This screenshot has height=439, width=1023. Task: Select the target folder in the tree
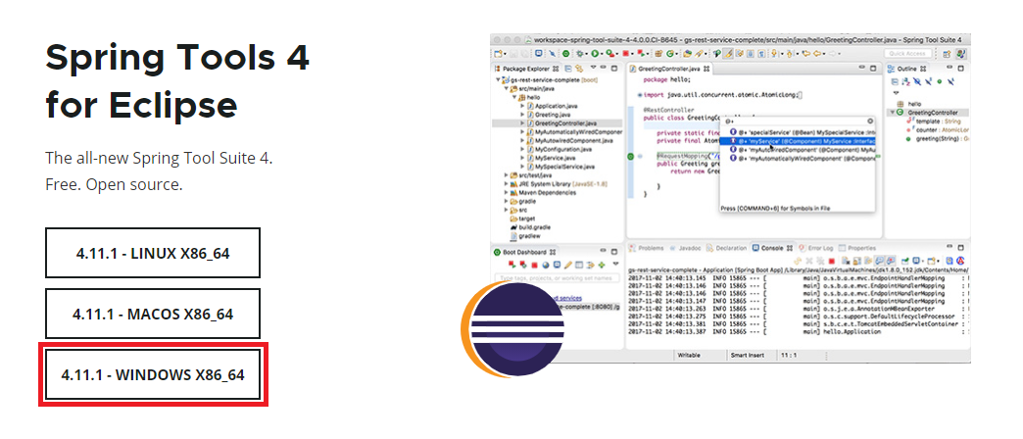522,219
